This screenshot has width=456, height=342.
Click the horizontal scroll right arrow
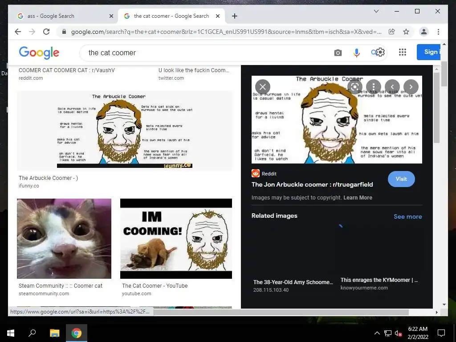(x=436, y=312)
